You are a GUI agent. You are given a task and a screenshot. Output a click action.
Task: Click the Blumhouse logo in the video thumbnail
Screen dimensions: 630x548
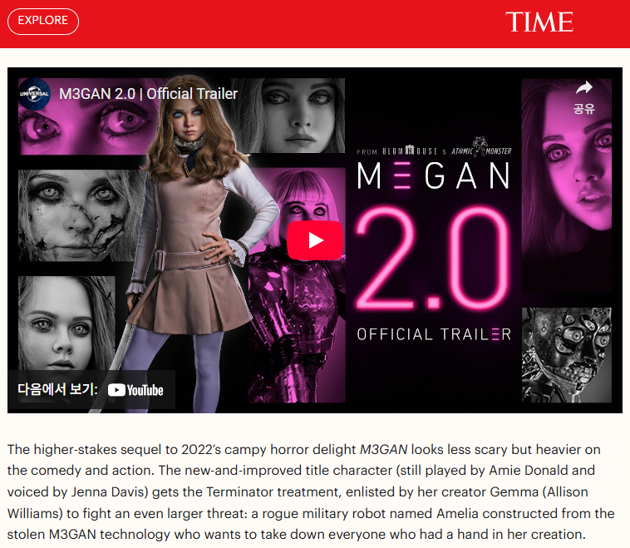[x=410, y=151]
